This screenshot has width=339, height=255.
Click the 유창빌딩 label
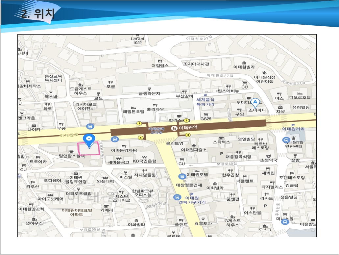click(301, 107)
